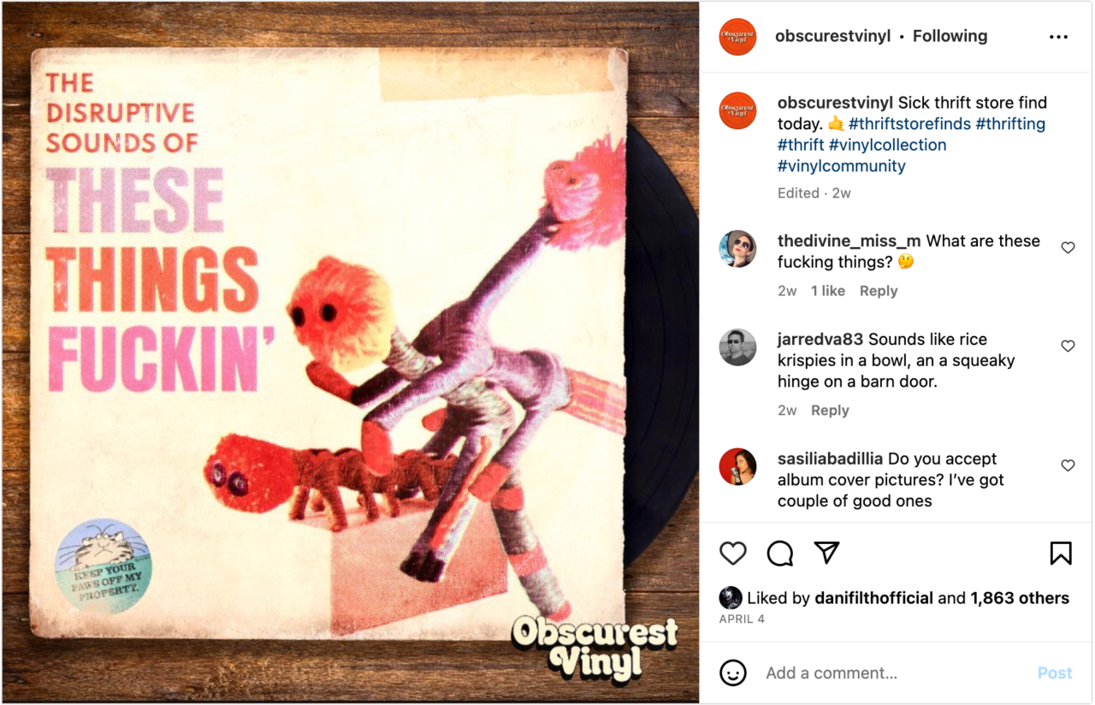Open the comment bubble icon
The height and width of the screenshot is (705, 1095).
[779, 554]
